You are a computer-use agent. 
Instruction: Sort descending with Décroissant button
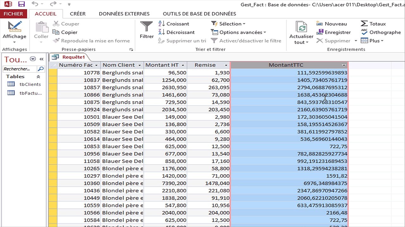click(x=176, y=32)
